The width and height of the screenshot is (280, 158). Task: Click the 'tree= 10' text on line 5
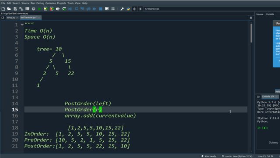[x=49, y=49]
